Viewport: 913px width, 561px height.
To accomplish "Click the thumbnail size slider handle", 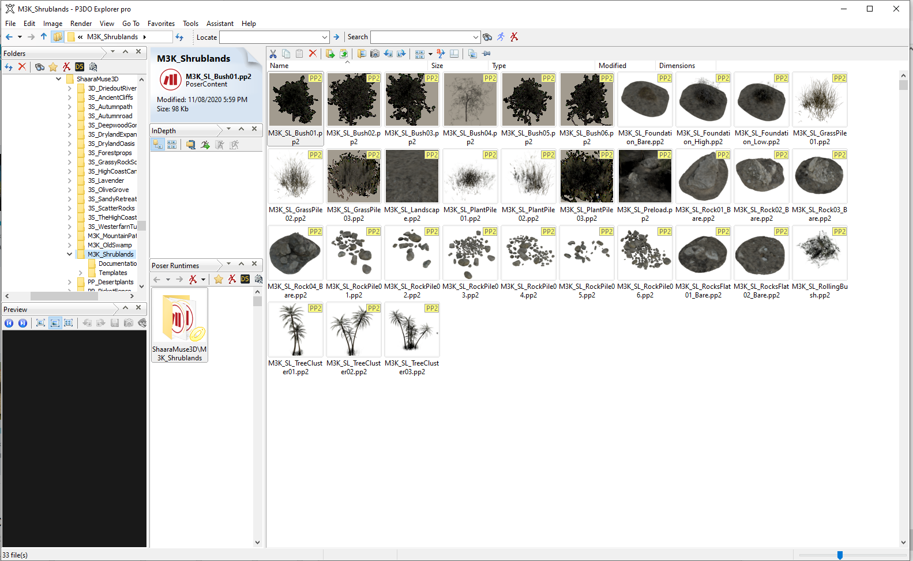I will [840, 555].
